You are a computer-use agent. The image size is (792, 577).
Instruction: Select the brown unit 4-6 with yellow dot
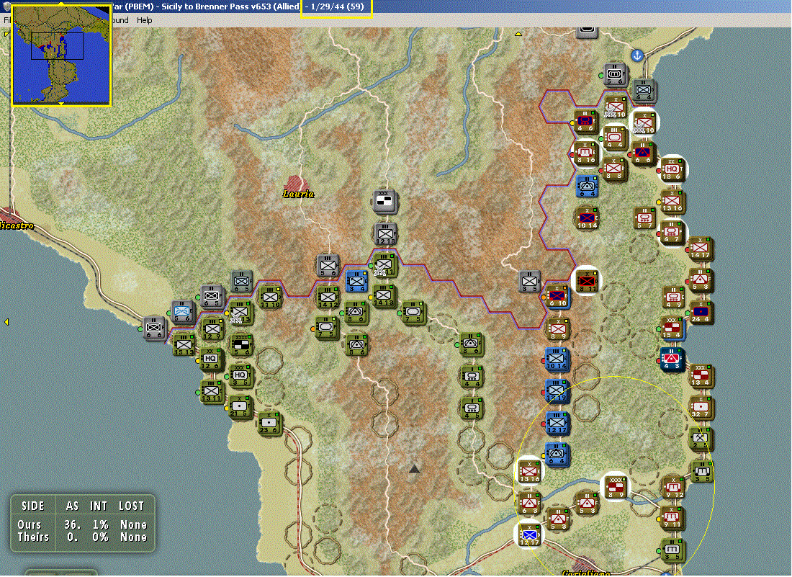[x=586, y=122]
